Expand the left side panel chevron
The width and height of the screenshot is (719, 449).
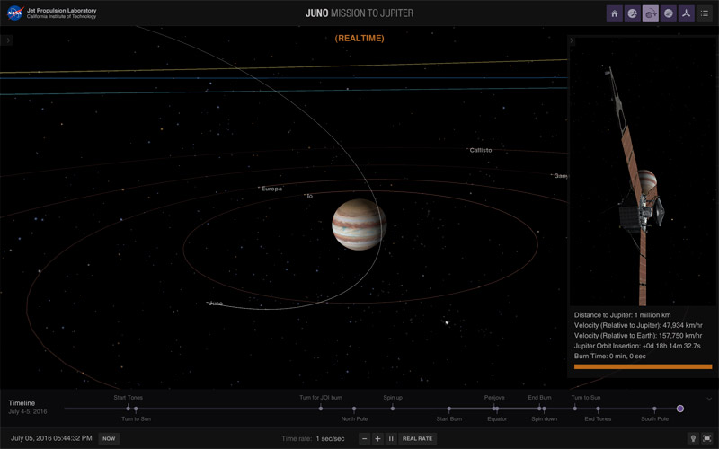point(7,40)
